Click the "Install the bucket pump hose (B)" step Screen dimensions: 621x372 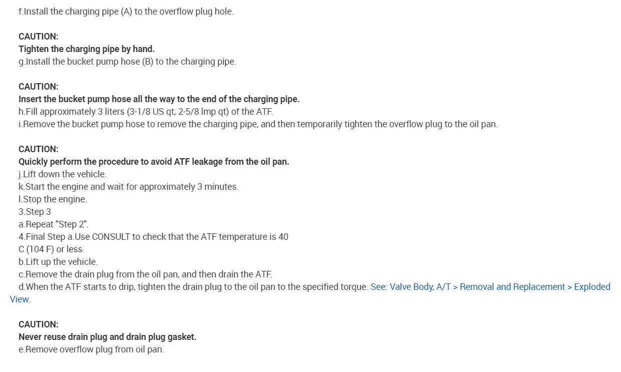[127, 62]
